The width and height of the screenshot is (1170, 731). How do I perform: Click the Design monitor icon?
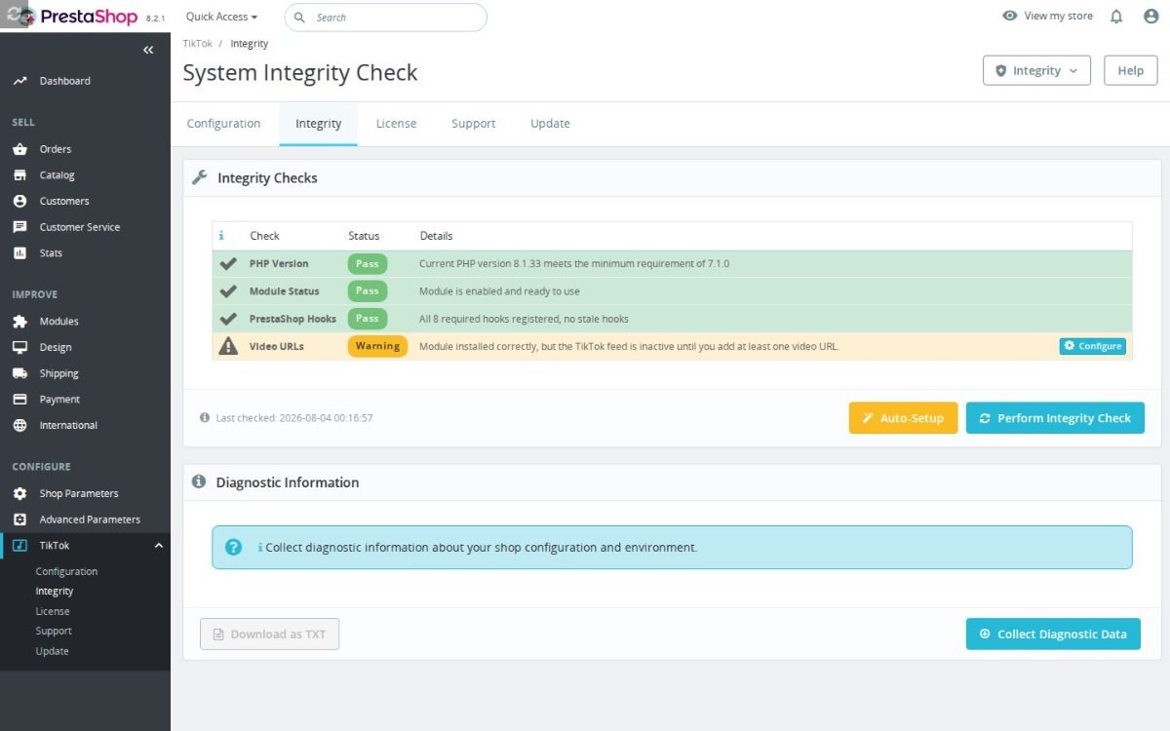point(19,347)
